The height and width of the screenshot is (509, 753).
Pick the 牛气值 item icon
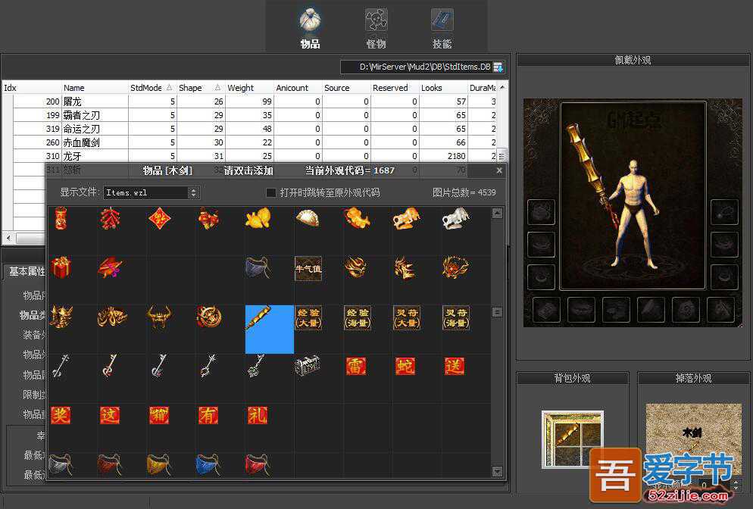pyautogui.click(x=308, y=267)
